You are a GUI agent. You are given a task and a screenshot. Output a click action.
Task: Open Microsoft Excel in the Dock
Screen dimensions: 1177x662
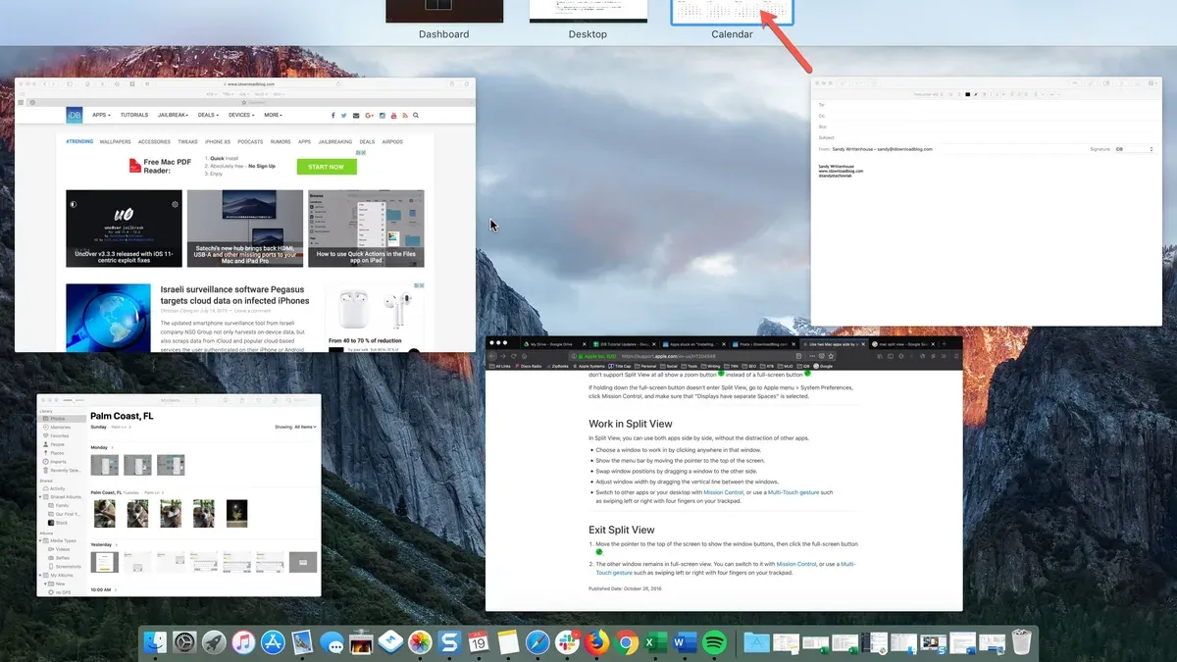pyautogui.click(x=655, y=642)
